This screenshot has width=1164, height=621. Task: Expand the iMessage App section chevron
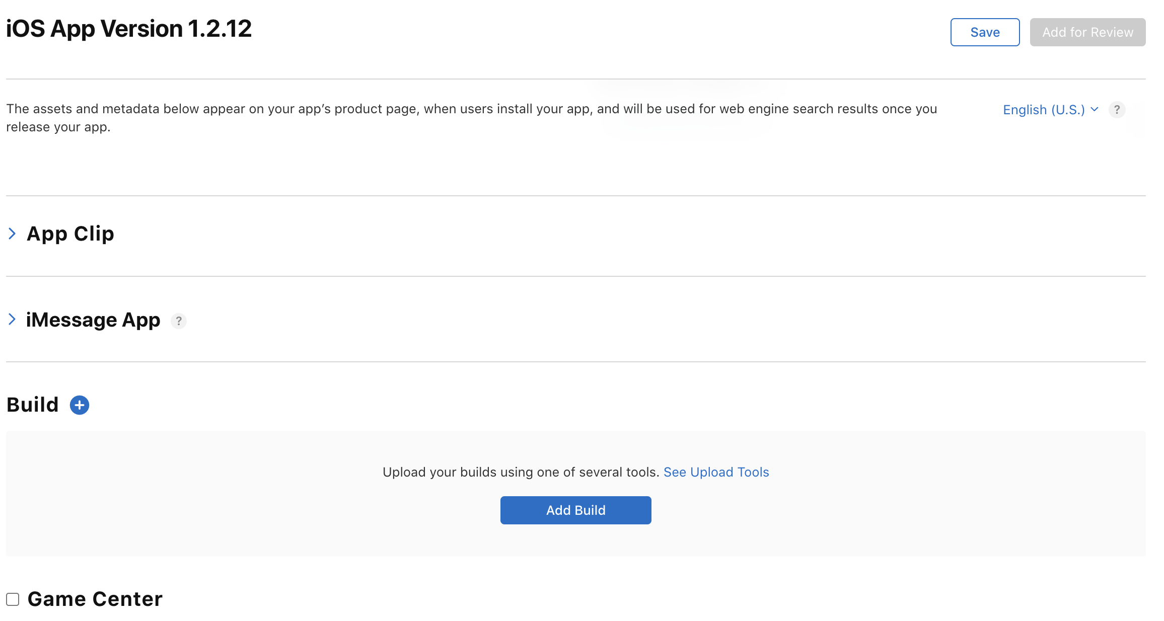[12, 319]
